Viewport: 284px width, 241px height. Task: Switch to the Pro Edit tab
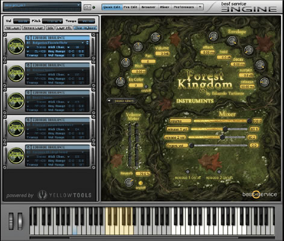tap(130, 7)
